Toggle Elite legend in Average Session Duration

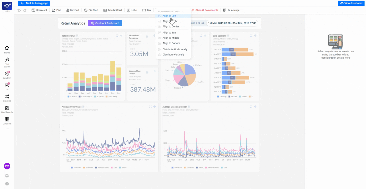point(224,168)
